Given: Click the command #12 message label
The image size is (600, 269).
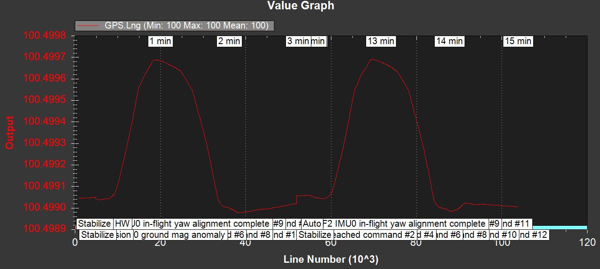Looking at the screenshot, I should pos(533,235).
